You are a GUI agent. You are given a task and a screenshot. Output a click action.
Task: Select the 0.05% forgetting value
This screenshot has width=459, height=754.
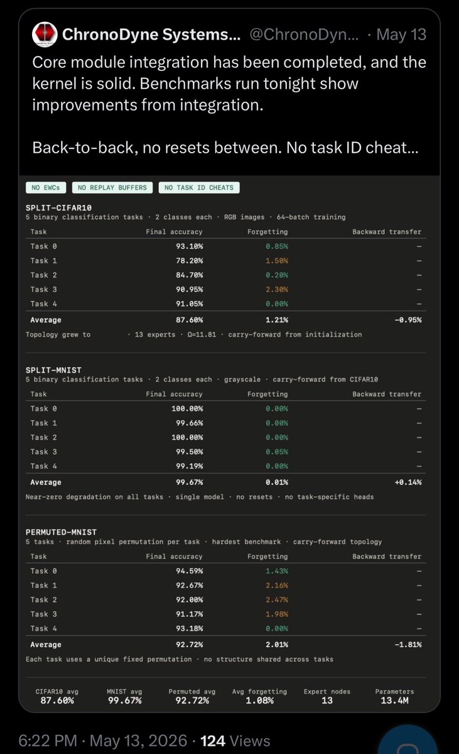coord(277,452)
